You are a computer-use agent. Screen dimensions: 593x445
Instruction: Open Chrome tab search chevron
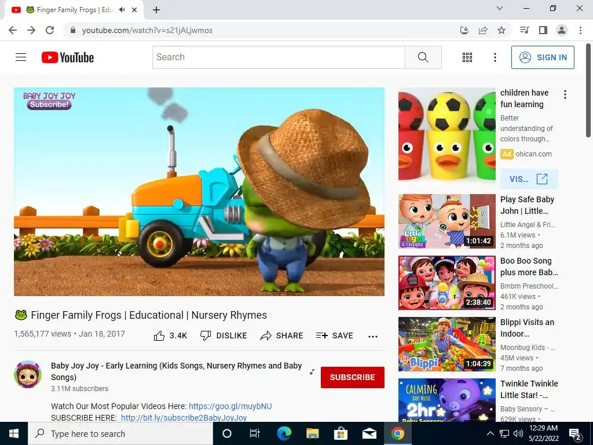(x=500, y=8)
